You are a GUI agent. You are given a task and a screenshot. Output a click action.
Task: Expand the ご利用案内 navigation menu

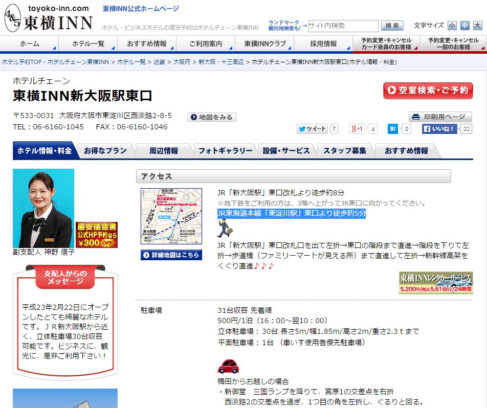tap(205, 44)
